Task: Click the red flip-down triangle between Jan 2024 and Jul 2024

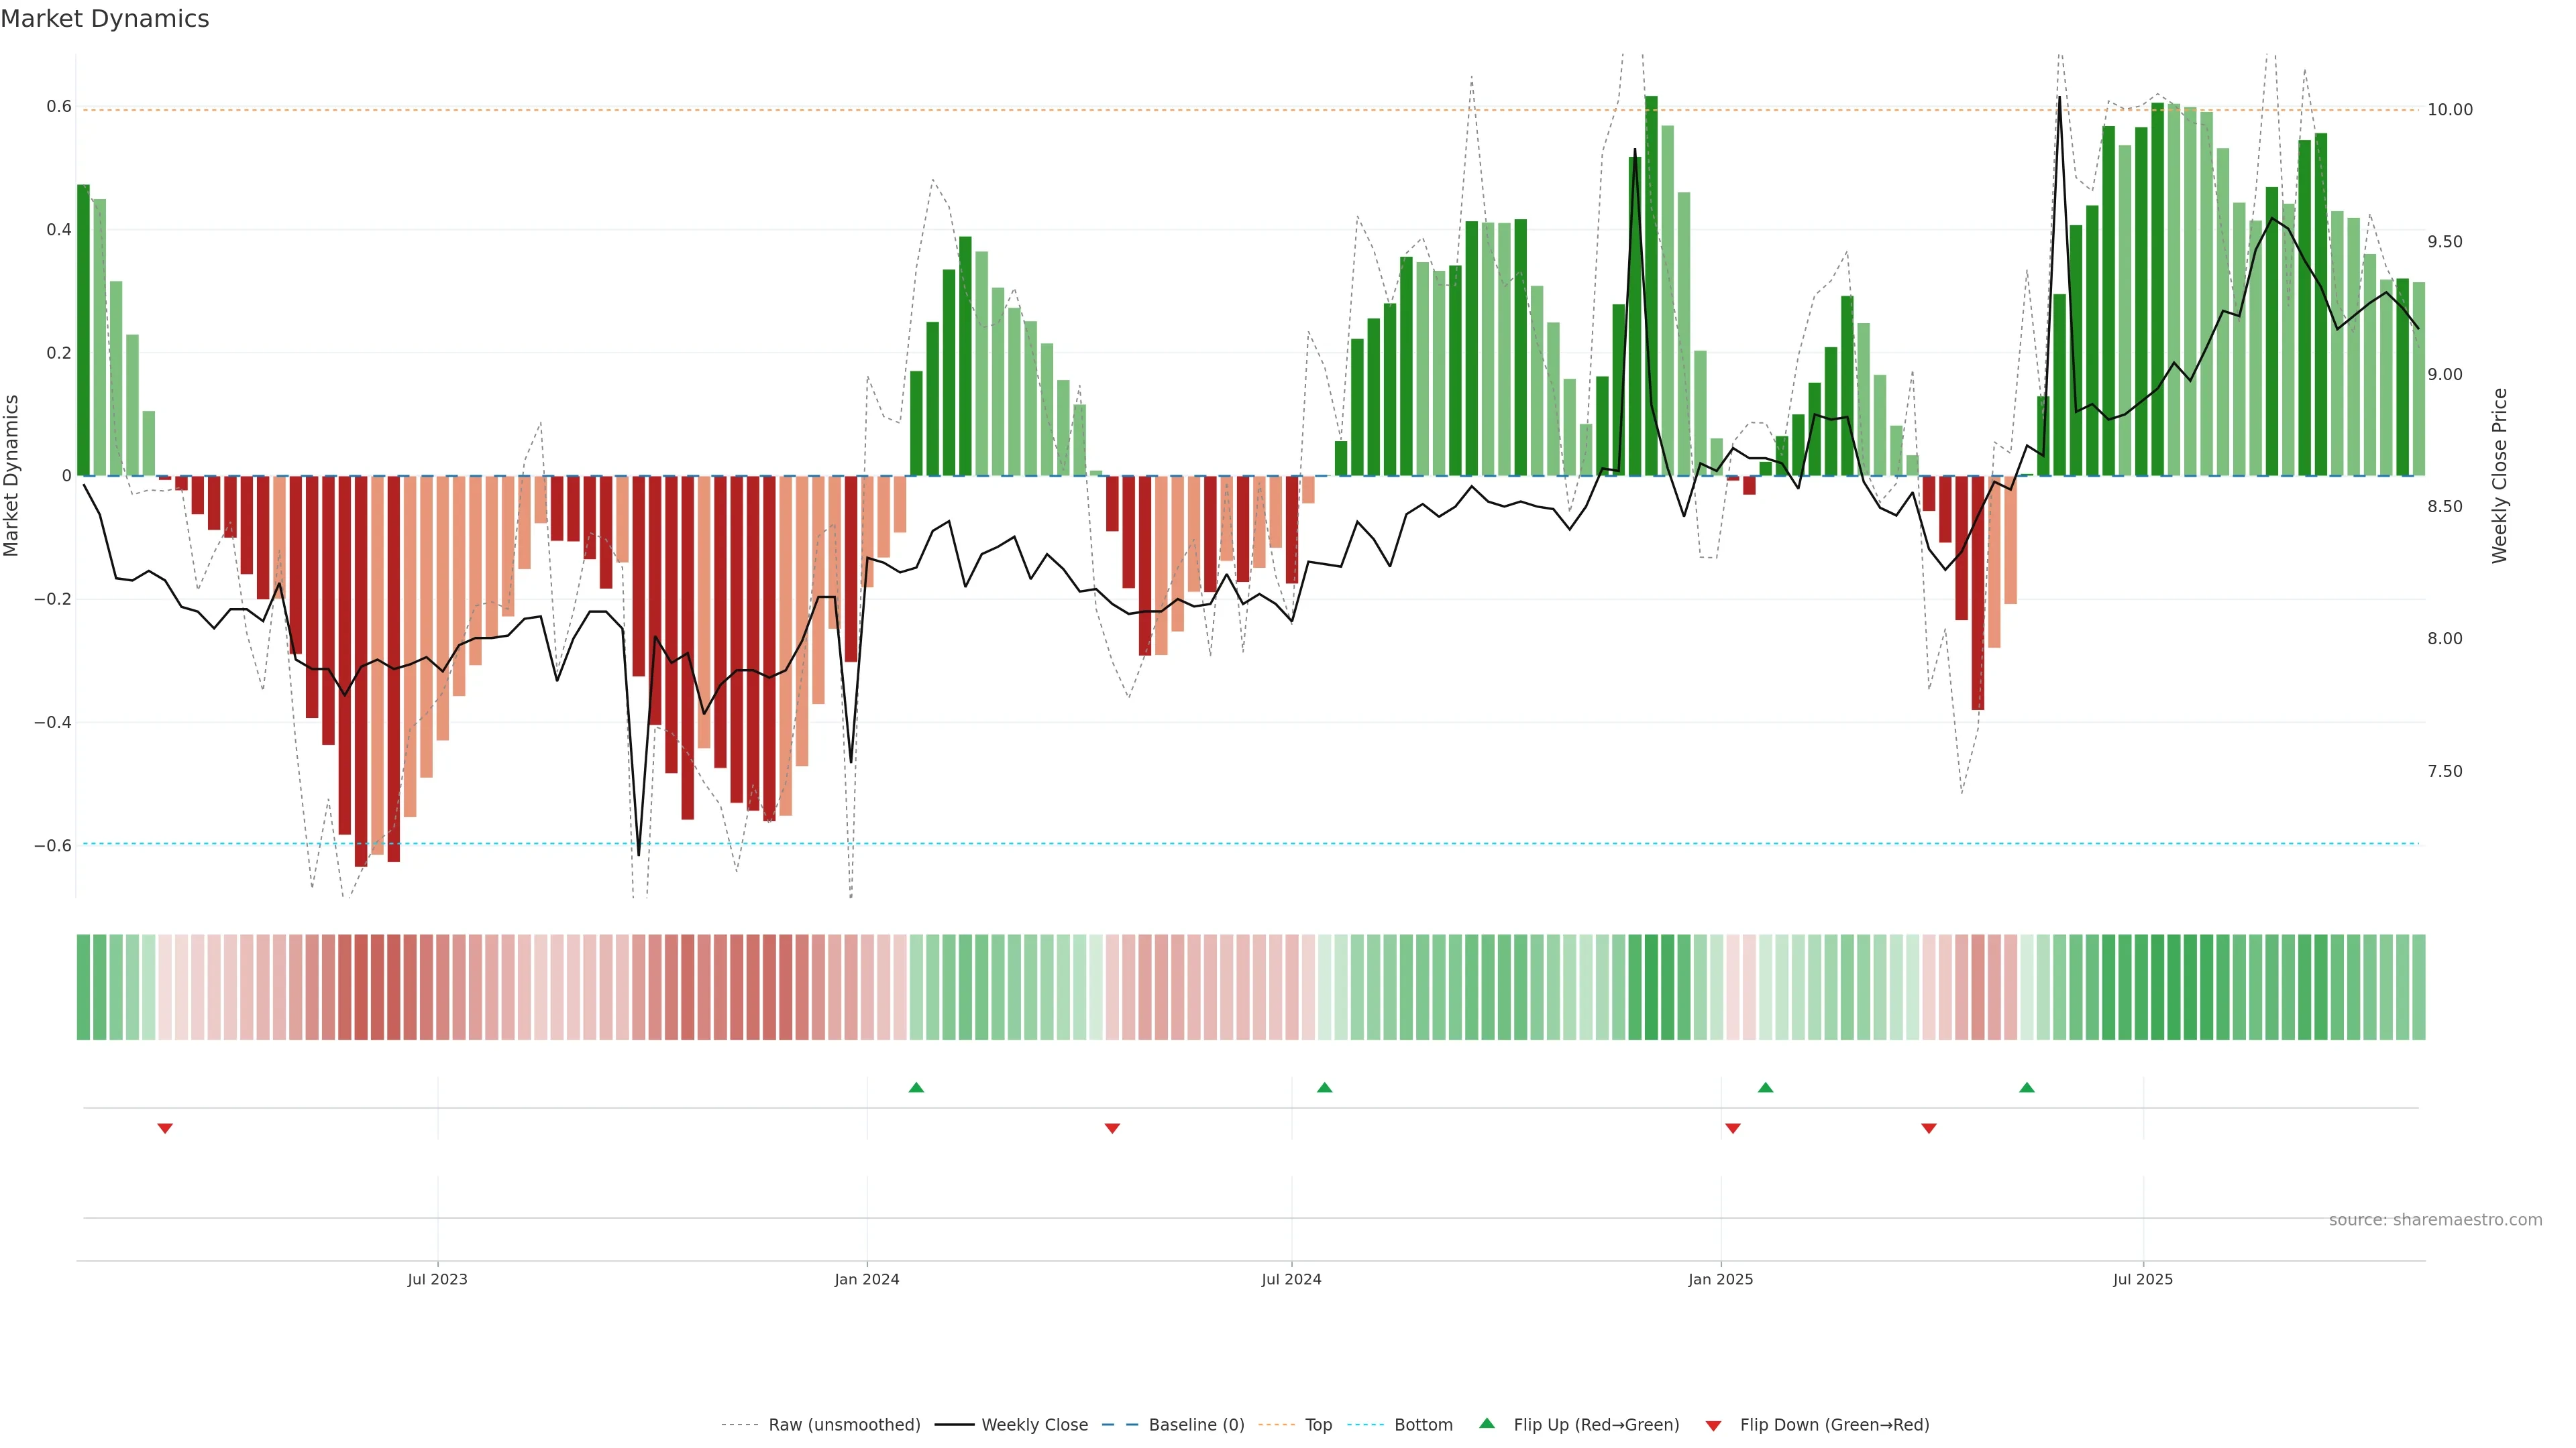Action: [x=1112, y=1128]
